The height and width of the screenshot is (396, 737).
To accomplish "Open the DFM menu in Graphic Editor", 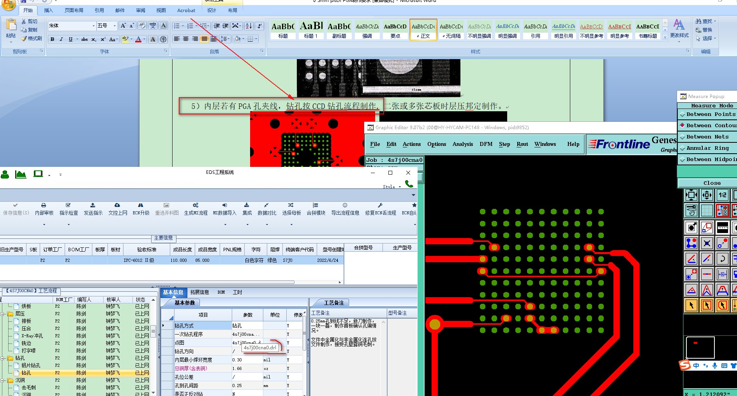I will tap(486, 144).
